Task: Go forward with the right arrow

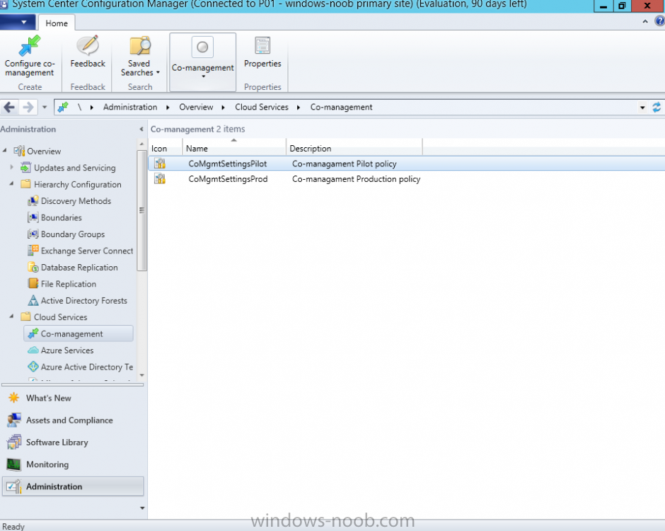Action: click(x=28, y=107)
